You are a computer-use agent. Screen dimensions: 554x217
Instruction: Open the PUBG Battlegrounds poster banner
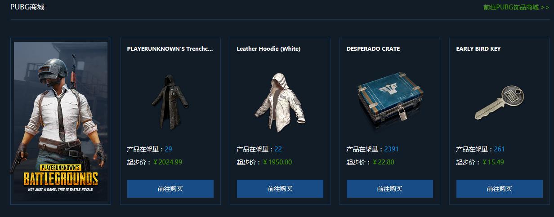[61, 121]
